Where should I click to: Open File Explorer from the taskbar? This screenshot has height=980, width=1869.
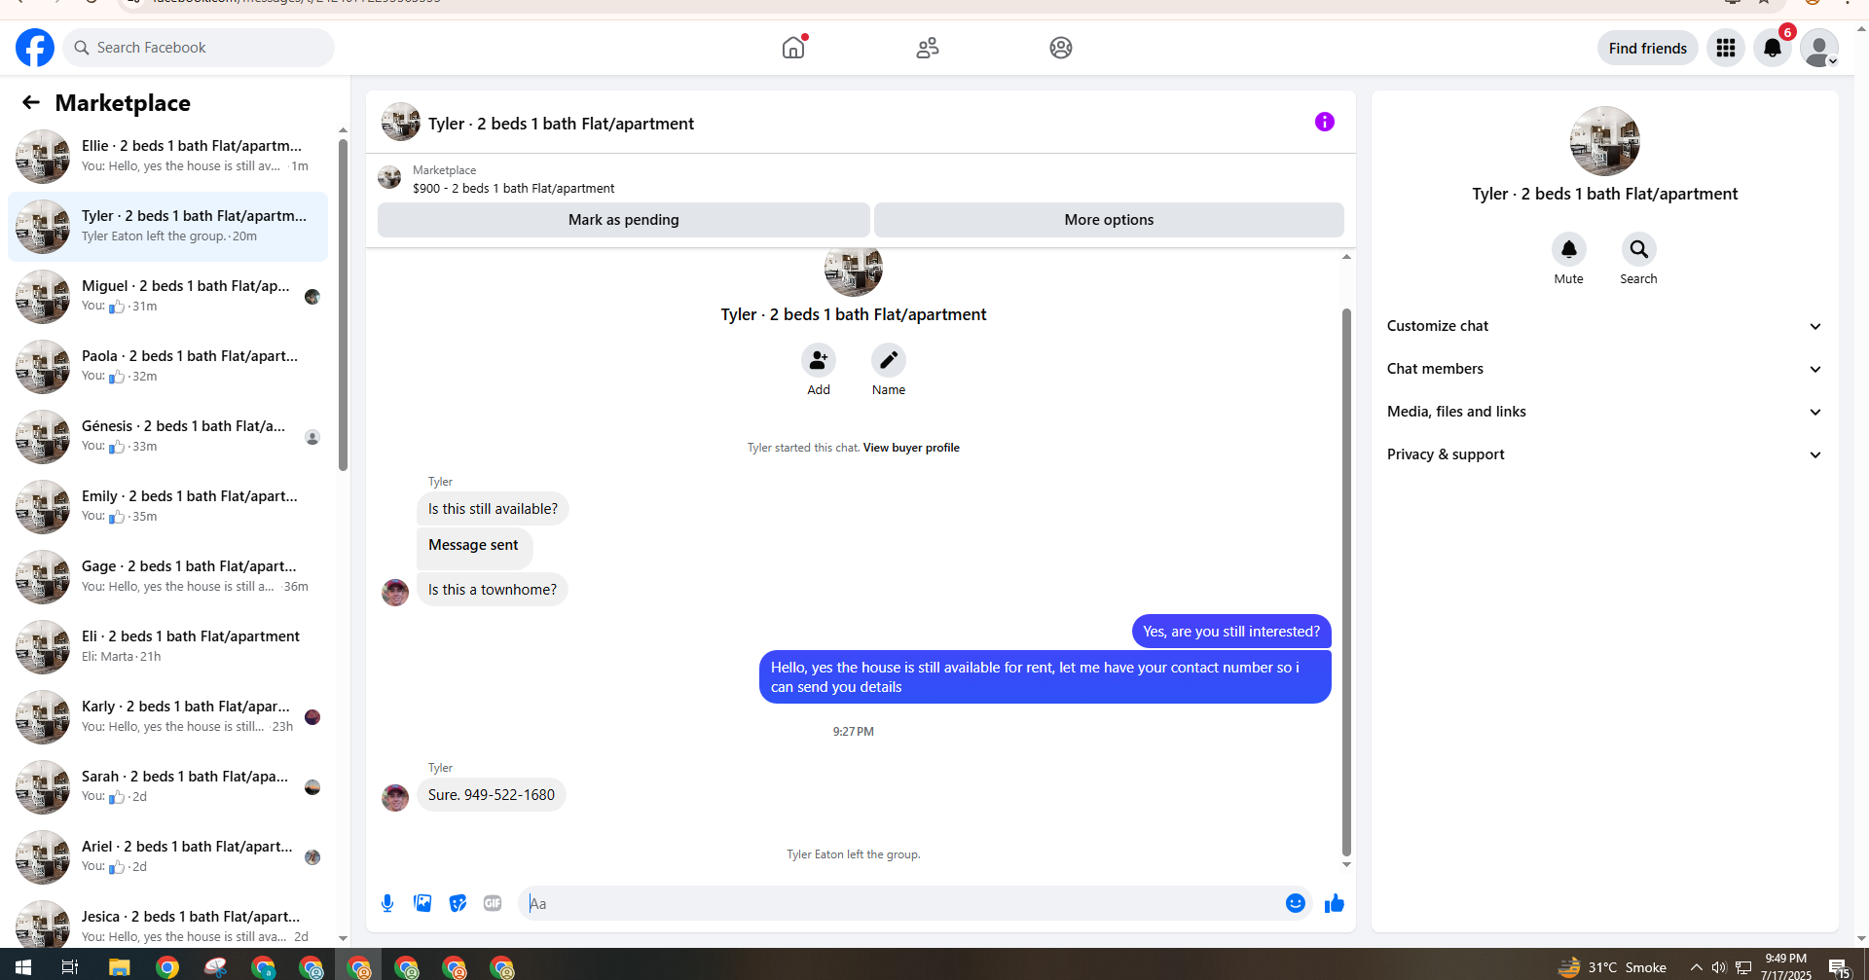click(119, 967)
